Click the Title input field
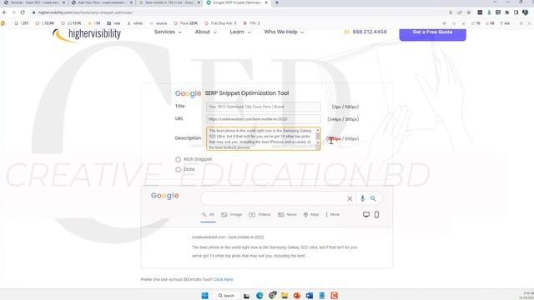534x300 pixels. (264, 107)
